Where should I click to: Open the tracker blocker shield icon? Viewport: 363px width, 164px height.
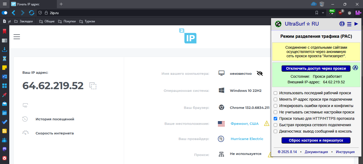click(x=40, y=13)
